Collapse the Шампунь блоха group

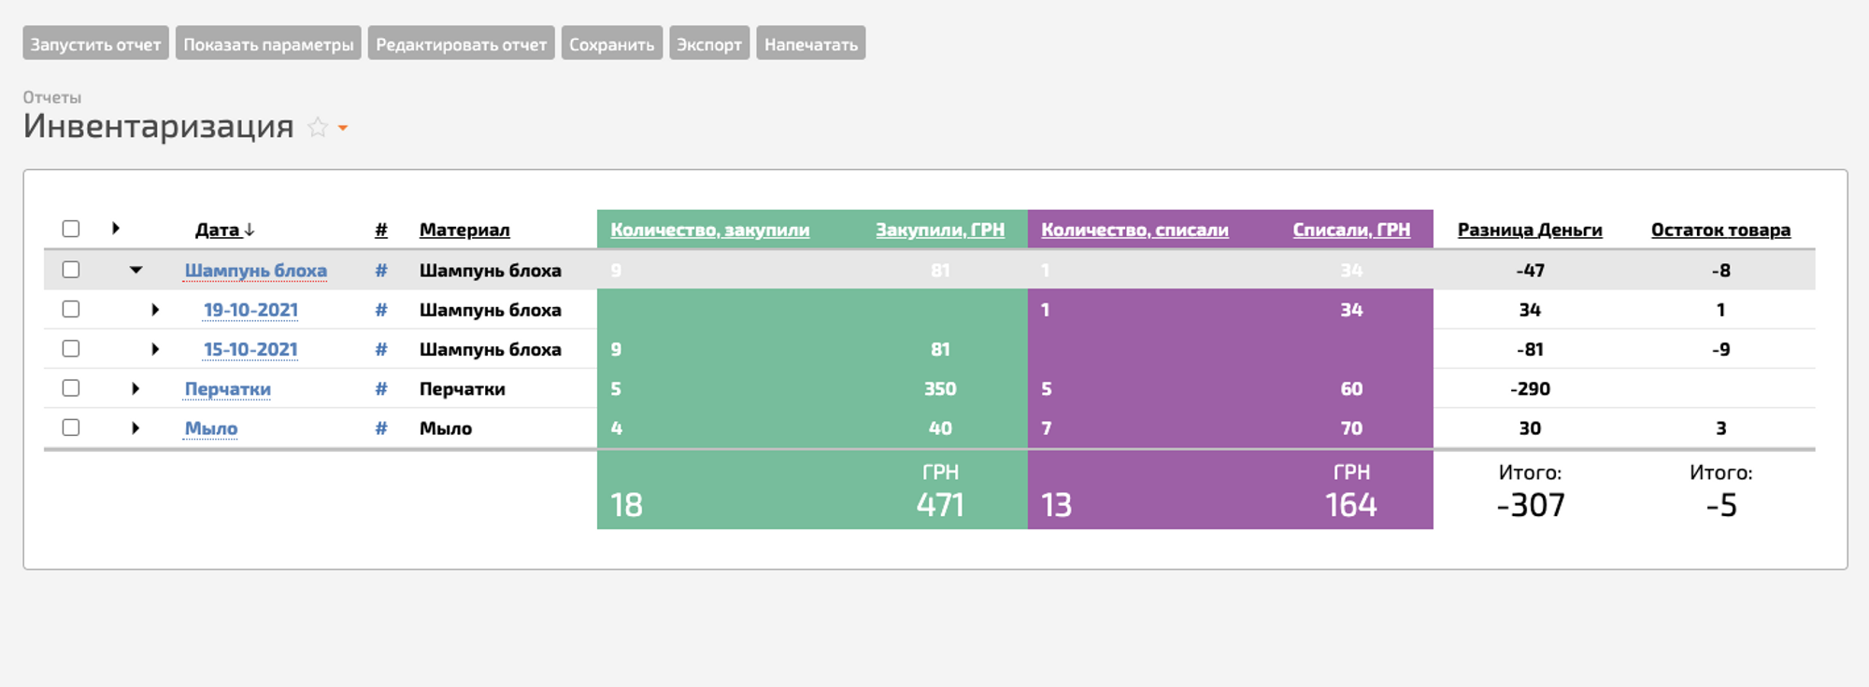136,270
